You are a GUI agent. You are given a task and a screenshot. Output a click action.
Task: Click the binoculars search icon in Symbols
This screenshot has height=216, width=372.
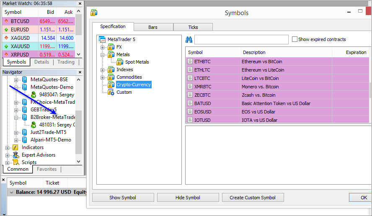pos(189,40)
